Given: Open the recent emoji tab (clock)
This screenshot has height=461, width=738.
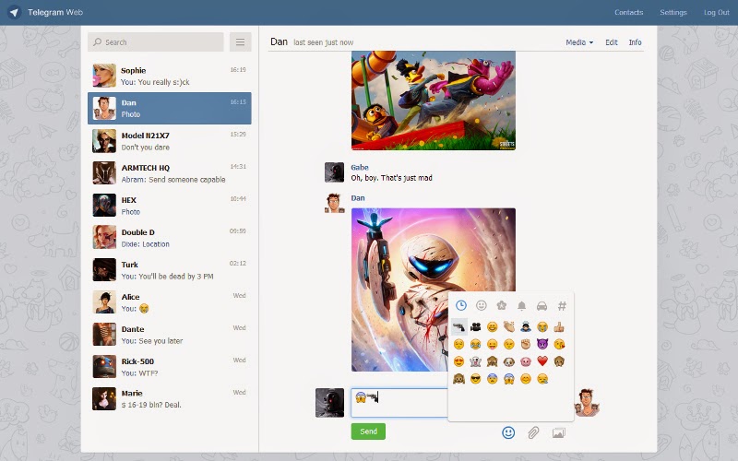Looking at the screenshot, I should (460, 306).
